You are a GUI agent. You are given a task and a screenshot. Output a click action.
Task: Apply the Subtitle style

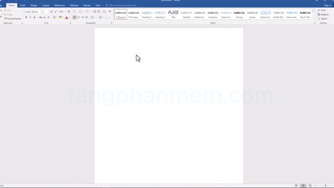187,14
